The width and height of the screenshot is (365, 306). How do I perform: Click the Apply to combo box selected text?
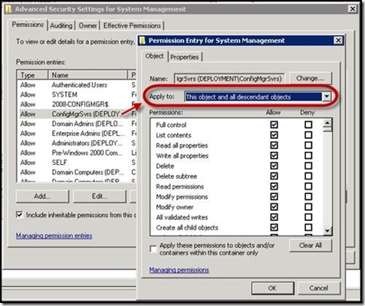(x=253, y=97)
